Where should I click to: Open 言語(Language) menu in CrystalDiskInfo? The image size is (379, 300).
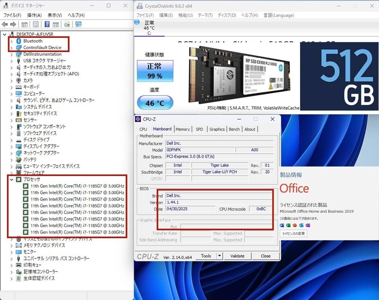(x=279, y=15)
